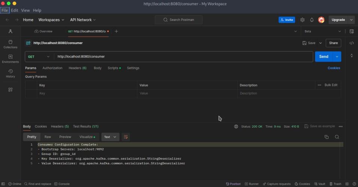The image size is (358, 187).
Task: Go forward with the right arrow
Action: 17,20
